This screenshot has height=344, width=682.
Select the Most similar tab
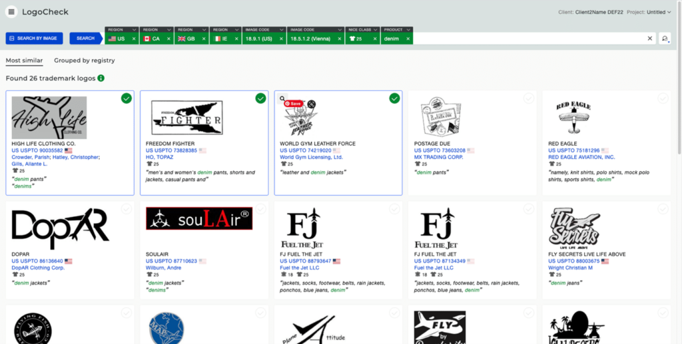coord(24,61)
